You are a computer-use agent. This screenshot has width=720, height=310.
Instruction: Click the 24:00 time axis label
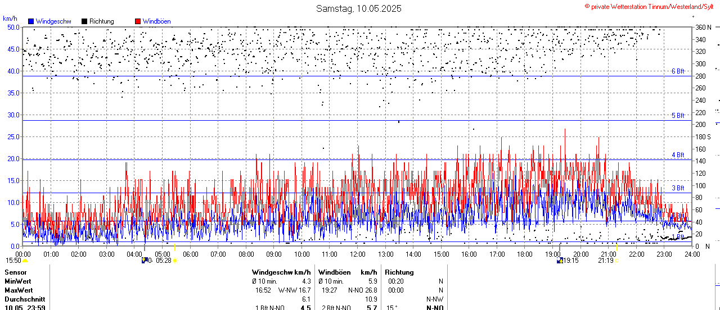pyautogui.click(x=692, y=254)
